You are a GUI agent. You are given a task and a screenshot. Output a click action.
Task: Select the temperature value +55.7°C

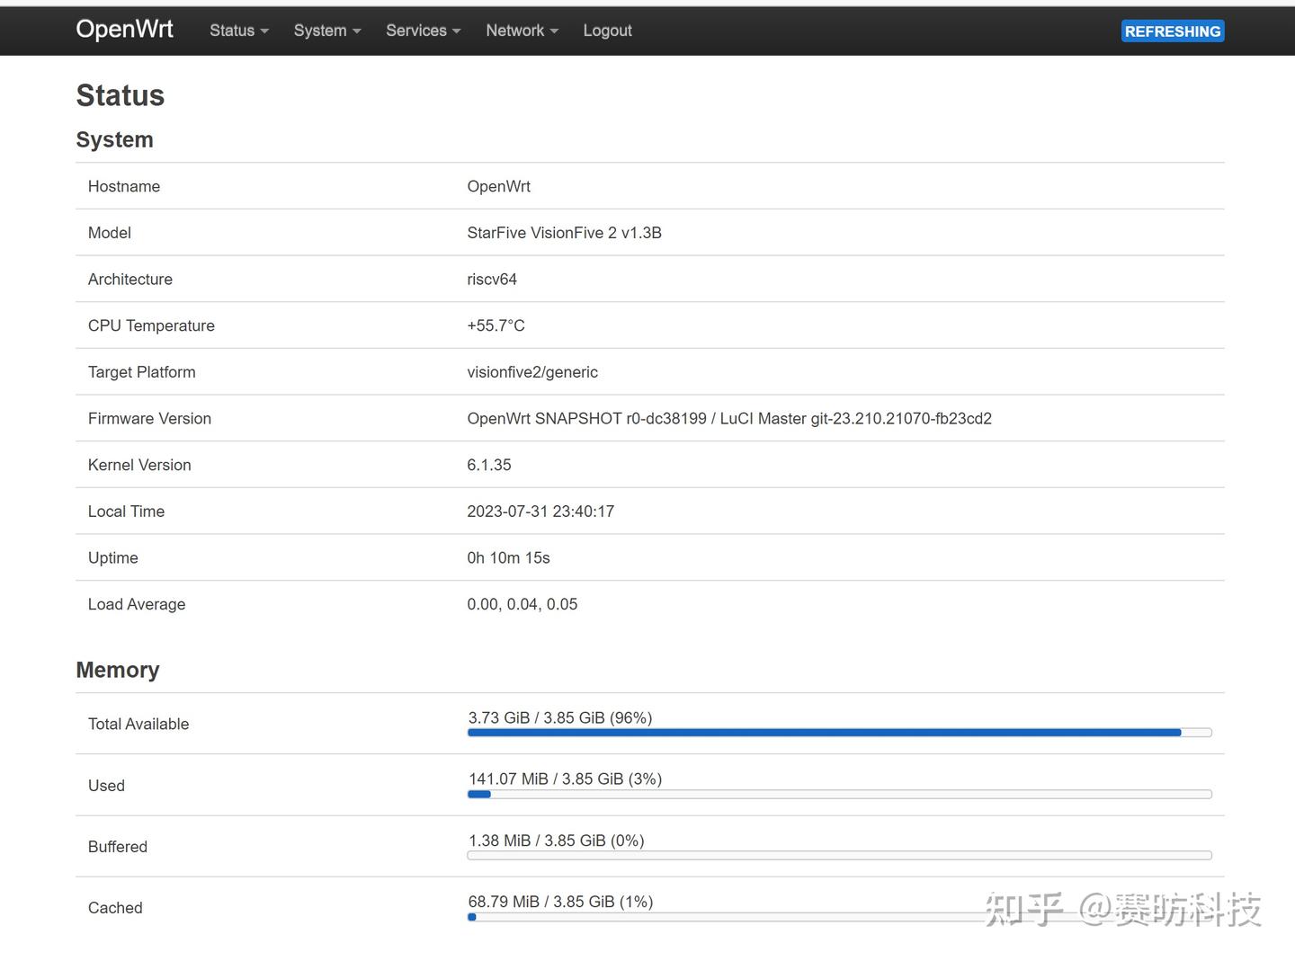coord(496,325)
